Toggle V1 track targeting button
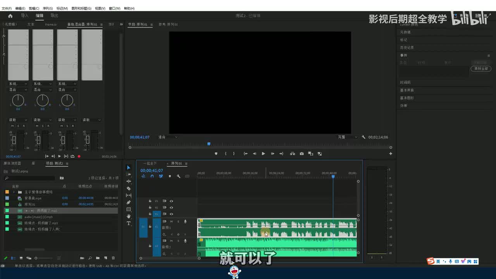Viewport: 496px width, 279px height. (157, 214)
